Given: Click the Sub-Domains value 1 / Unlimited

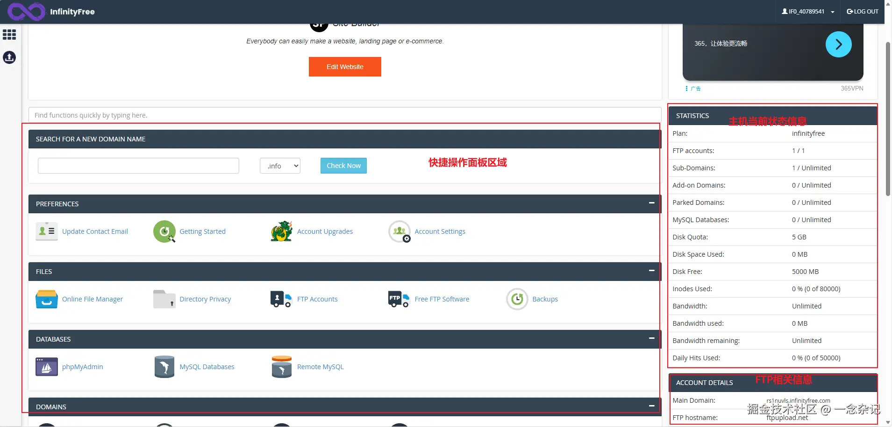Looking at the screenshot, I should click(x=812, y=168).
